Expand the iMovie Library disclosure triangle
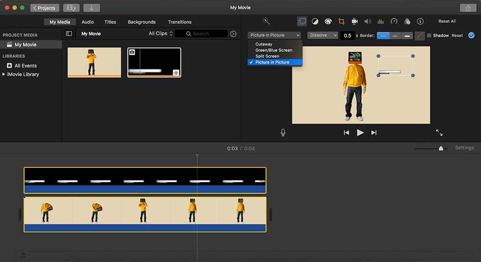The height and width of the screenshot is (262, 481). point(4,74)
